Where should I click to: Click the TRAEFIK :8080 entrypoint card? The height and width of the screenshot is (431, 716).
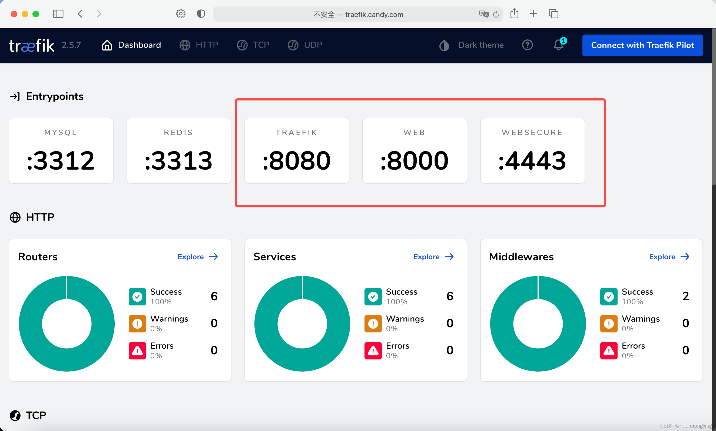[297, 151]
